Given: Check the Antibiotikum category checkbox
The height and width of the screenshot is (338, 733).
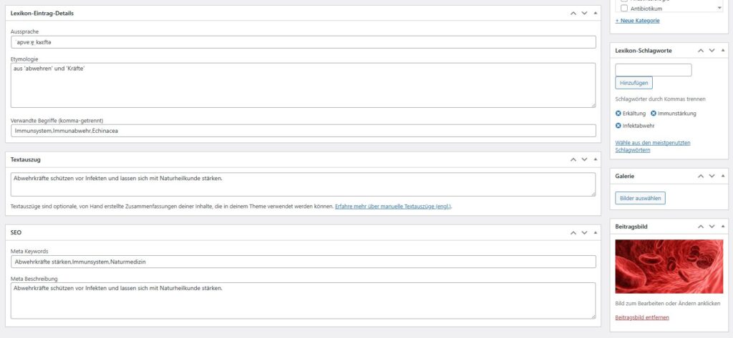Looking at the screenshot, I should (x=624, y=9).
